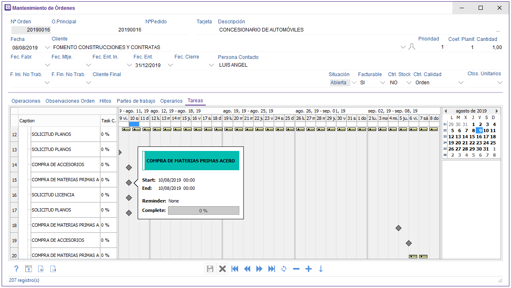Delete record using the minus icon

click(296, 269)
